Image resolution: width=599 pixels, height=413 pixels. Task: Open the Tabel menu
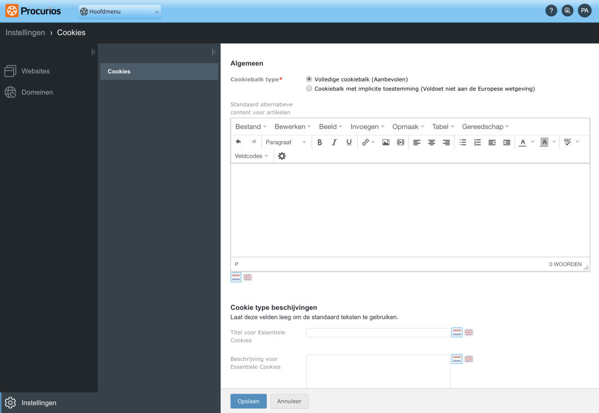tap(443, 127)
